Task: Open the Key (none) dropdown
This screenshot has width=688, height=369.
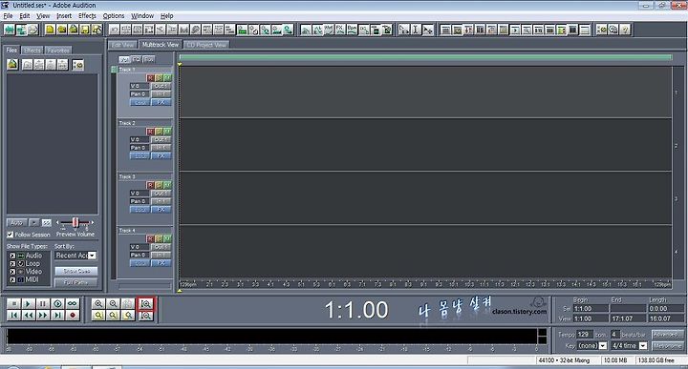Action: [x=602, y=346]
